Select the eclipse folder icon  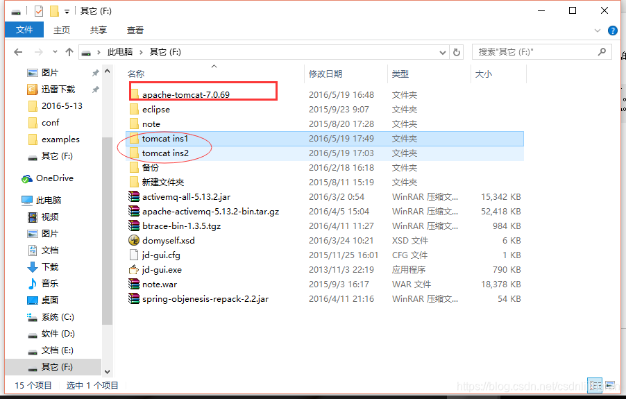click(134, 110)
